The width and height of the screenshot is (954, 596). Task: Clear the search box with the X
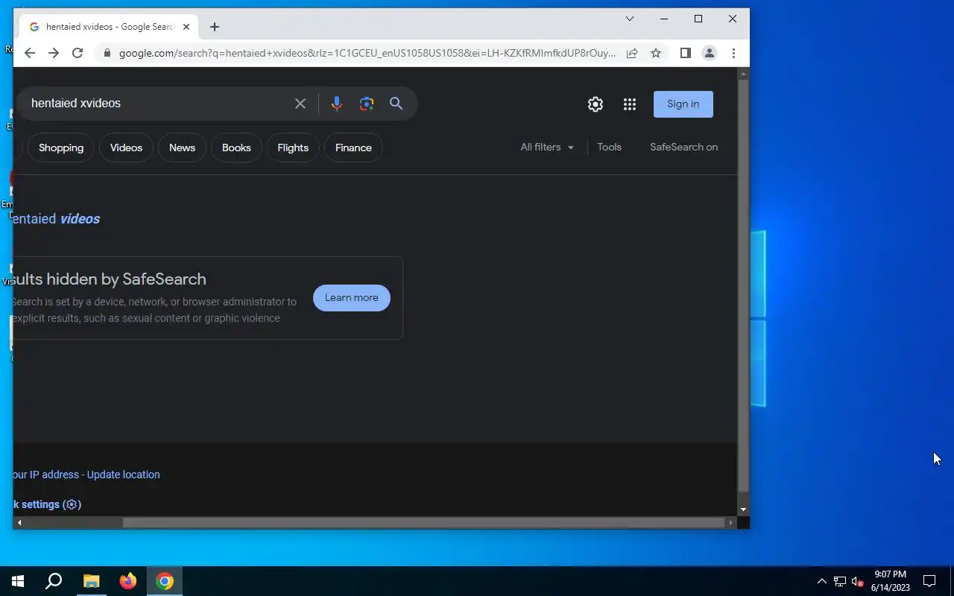300,104
